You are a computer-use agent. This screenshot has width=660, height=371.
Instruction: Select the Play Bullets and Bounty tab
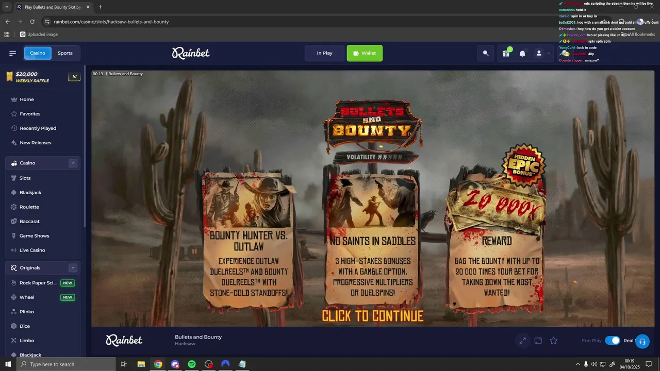pyautogui.click(x=53, y=7)
